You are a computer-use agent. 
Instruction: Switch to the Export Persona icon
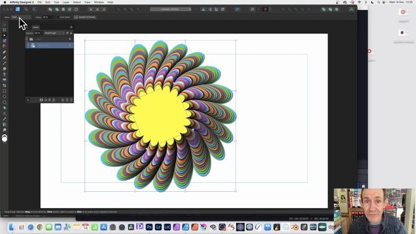34,9
